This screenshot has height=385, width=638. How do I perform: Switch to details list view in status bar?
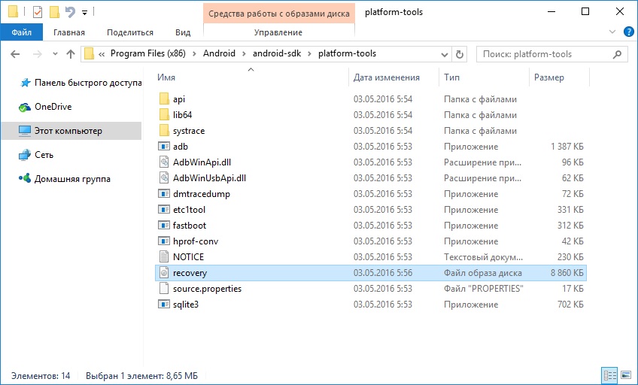[x=608, y=374]
